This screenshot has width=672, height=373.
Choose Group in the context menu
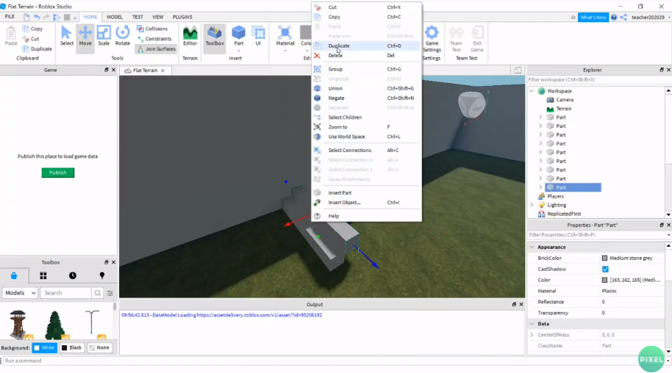click(366, 69)
